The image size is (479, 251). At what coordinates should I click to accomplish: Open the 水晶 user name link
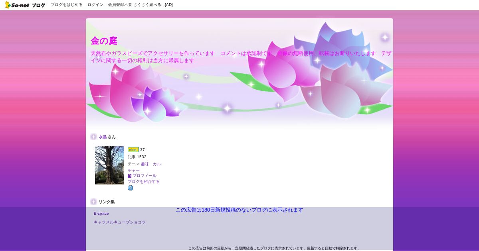(103, 137)
